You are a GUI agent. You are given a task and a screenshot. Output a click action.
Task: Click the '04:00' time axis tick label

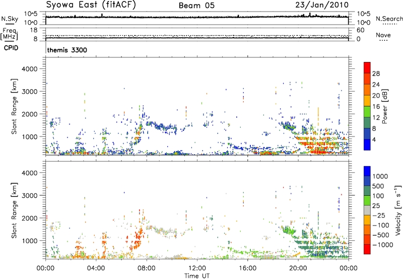pyautogui.click(x=96, y=268)
